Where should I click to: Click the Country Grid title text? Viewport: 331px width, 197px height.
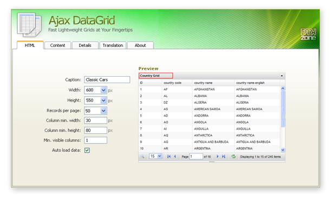[x=150, y=76]
